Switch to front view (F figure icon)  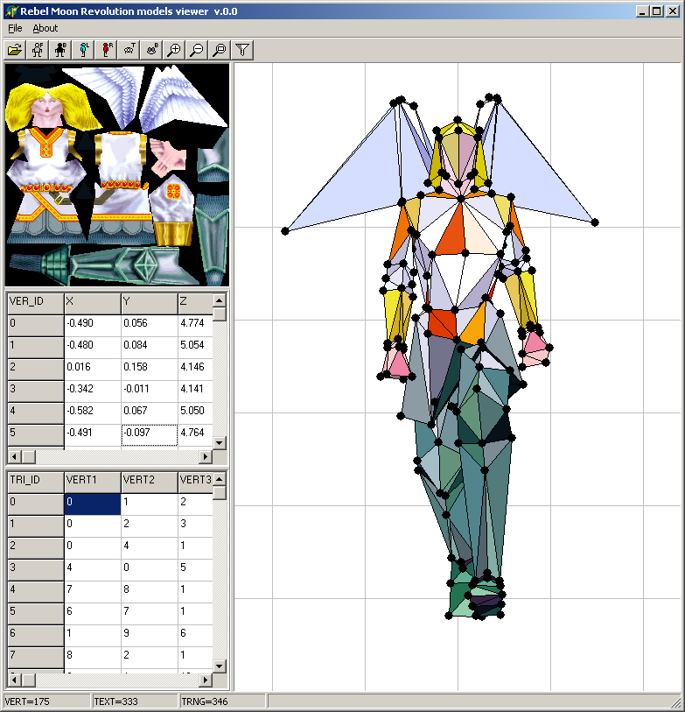(x=38, y=50)
